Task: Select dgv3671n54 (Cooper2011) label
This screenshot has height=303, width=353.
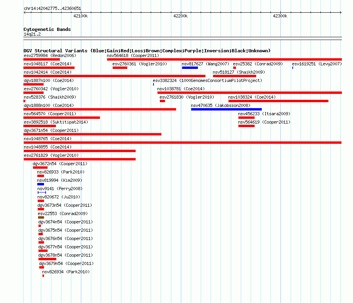Action: (x=51, y=130)
